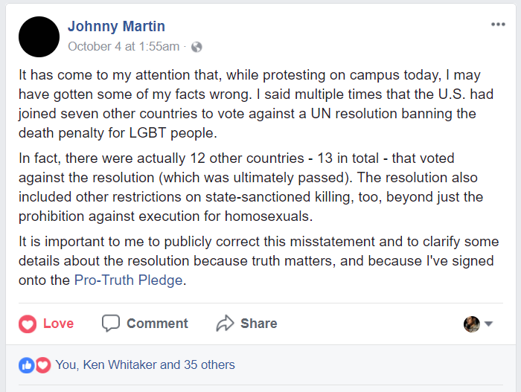The height and width of the screenshot is (392, 521).
Task: Expand the post-as identity dropdown arrow
Action: [489, 324]
